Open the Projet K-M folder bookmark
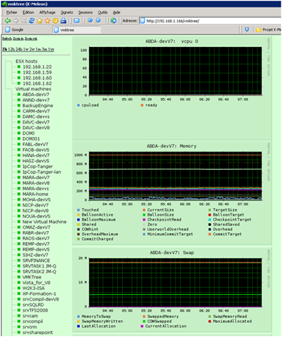Viewport: 282px width, 337px height. 268,29
